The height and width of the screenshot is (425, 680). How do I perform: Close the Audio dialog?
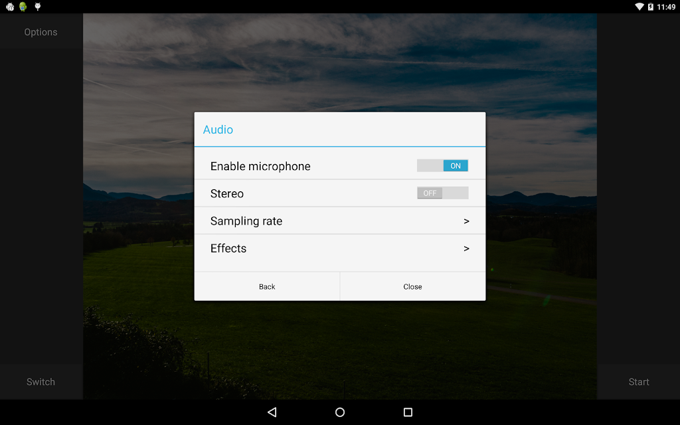pos(412,286)
